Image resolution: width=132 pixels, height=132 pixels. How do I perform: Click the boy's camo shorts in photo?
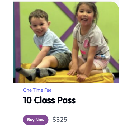62,59
